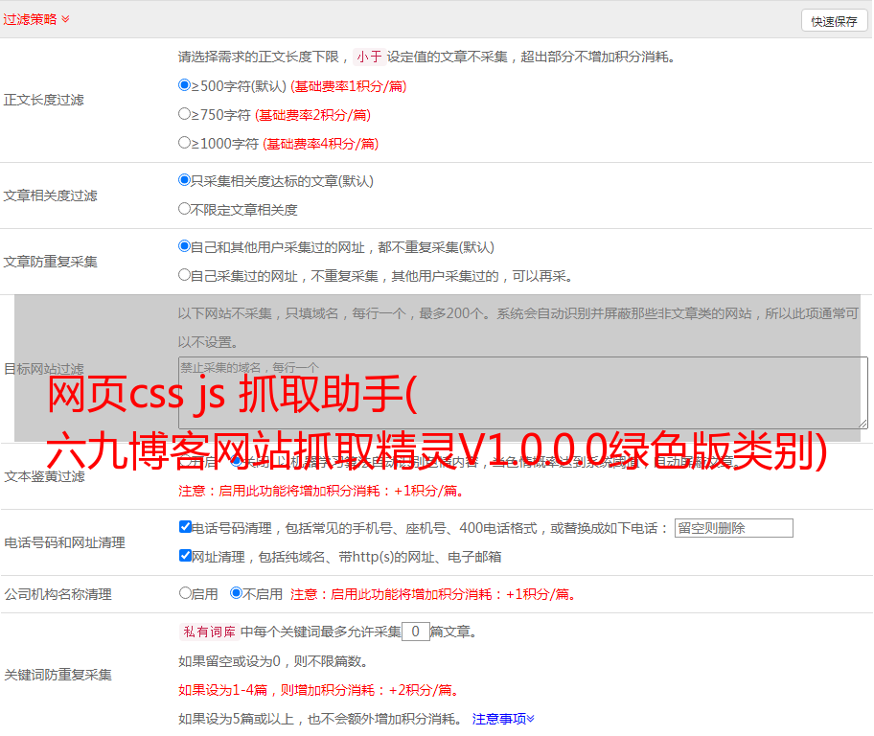Viewport: 874px width, 736px height.
Task: Select the ≥500字符 default length option
Action: 185,85
